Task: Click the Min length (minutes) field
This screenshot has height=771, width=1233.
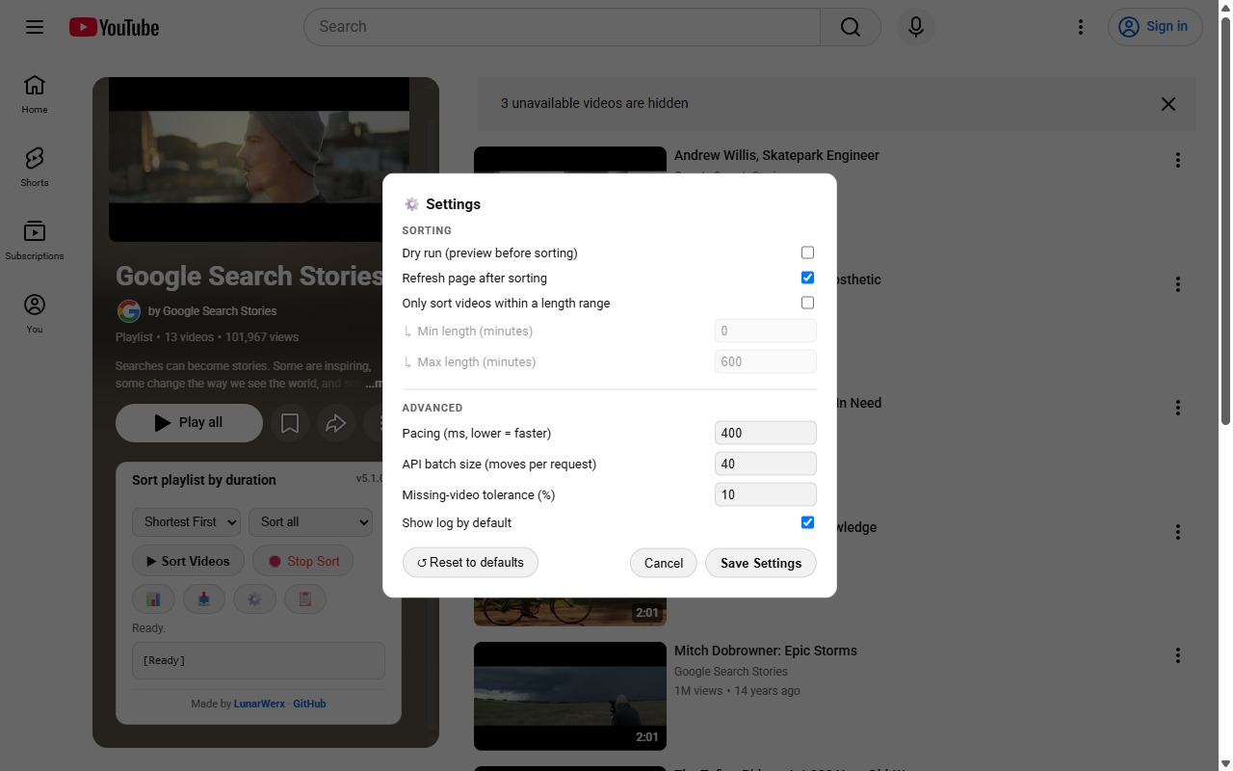Action: tap(766, 331)
